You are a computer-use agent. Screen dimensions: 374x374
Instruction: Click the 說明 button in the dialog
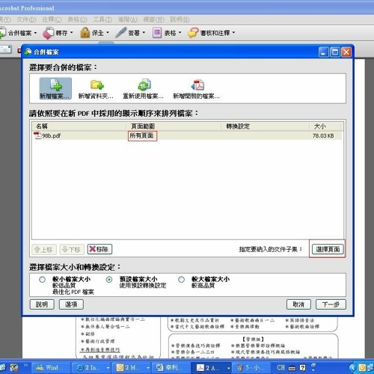[x=42, y=304]
